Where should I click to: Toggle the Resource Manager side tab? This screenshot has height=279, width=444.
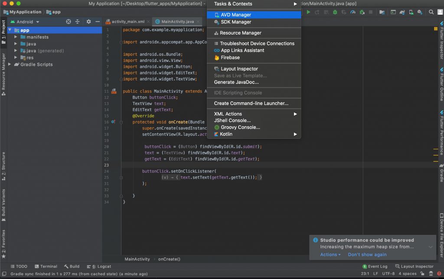click(x=3, y=74)
